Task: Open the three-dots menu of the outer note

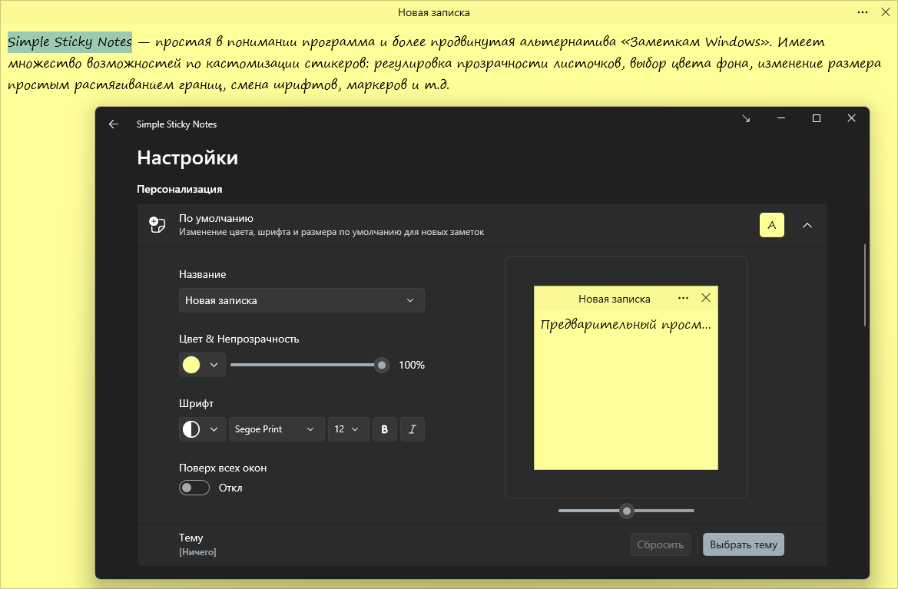Action: [863, 12]
